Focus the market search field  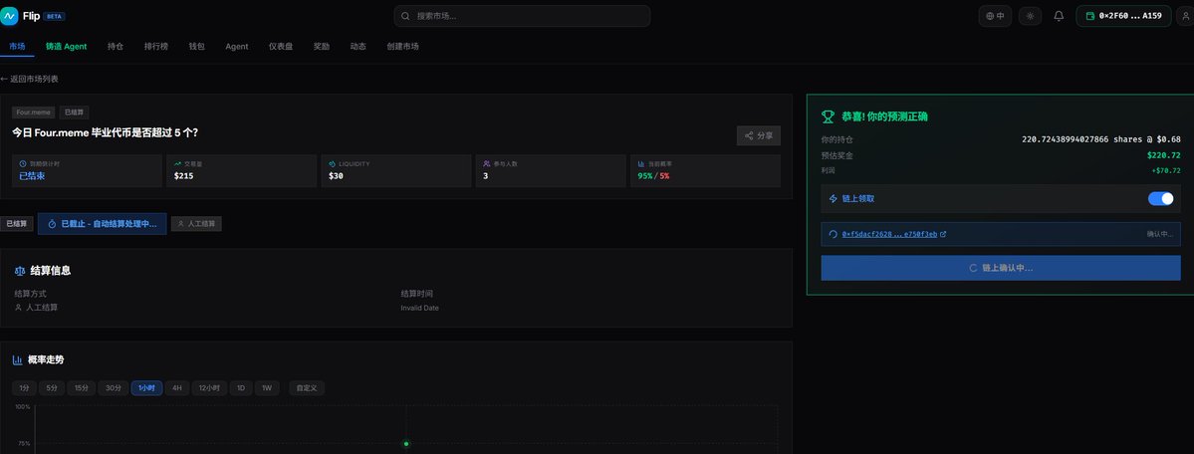click(522, 16)
